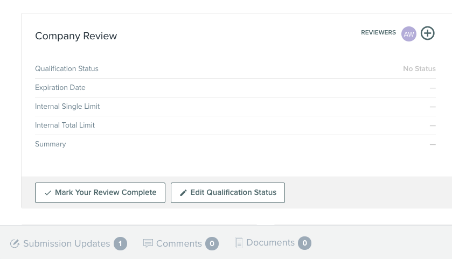Click the Submission Updates count badge
The width and height of the screenshot is (452, 259).
120,244
